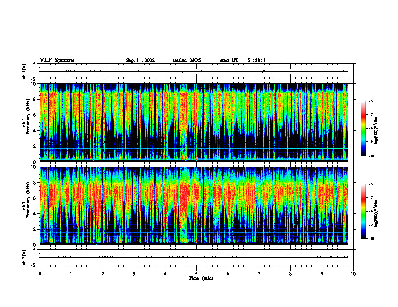398x307 pixels.
Task: Click the "5" tick on the time axis
Action: click(x=196, y=274)
